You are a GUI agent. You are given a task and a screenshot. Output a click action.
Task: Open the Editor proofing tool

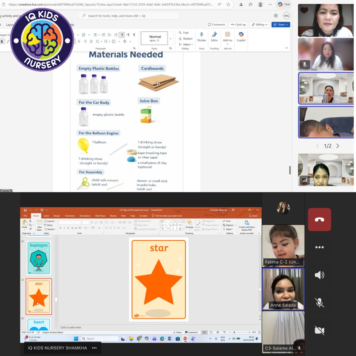(x=214, y=35)
